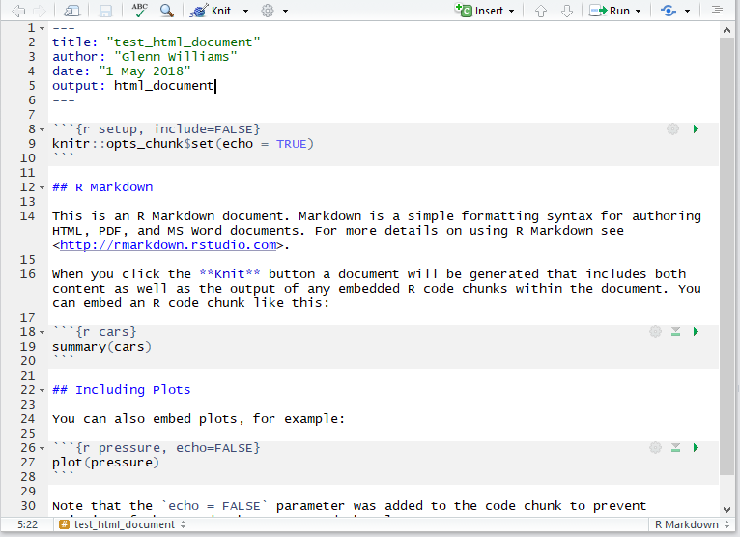Open cars chunk options gear
740x537 pixels.
coord(656,331)
